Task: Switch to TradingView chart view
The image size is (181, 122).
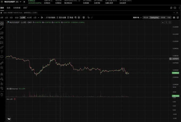Action: 154,18
